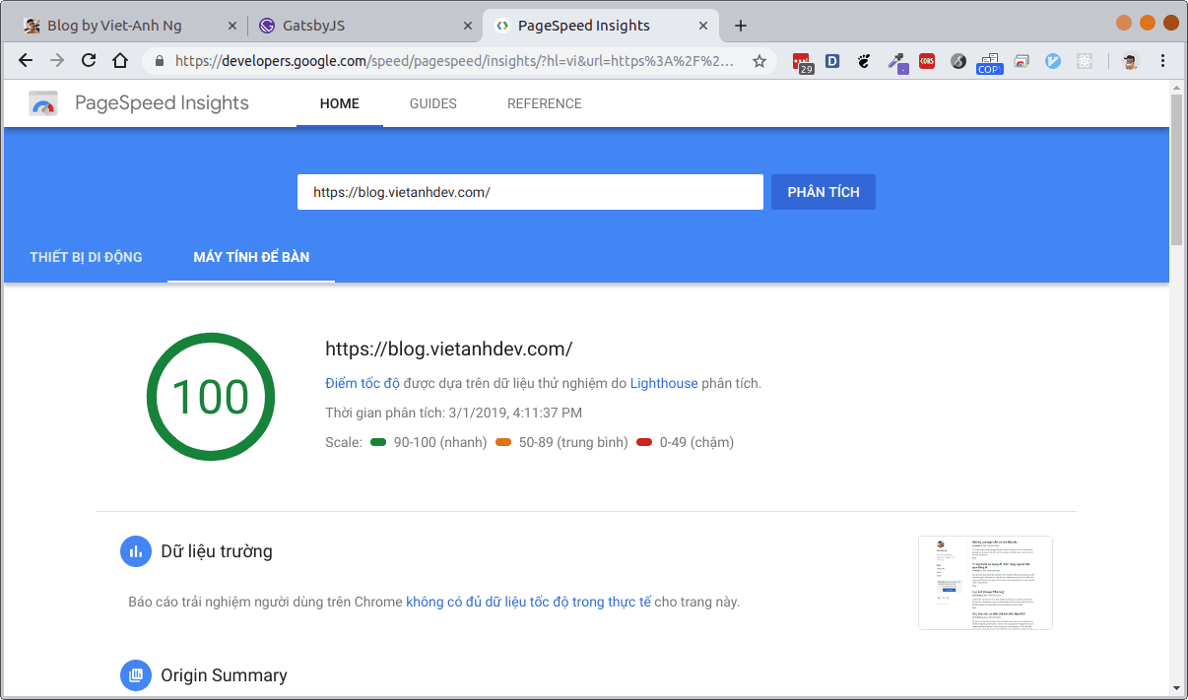Switch to the THIẾT BỊ DI ĐỘNG tab
The width and height of the screenshot is (1188, 700).
(86, 256)
